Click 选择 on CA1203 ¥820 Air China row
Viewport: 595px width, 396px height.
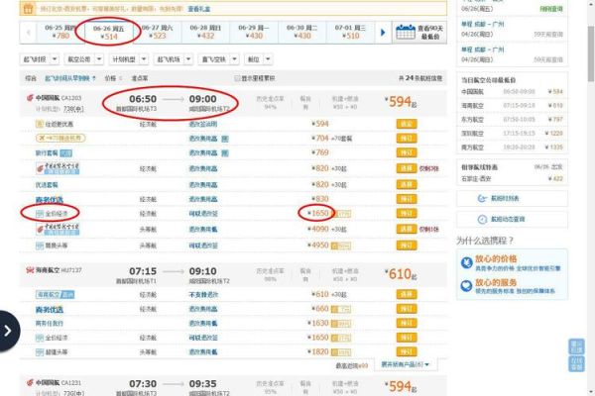tap(407, 168)
